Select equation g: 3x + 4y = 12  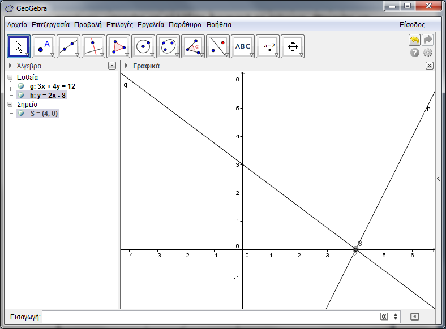tap(53, 86)
